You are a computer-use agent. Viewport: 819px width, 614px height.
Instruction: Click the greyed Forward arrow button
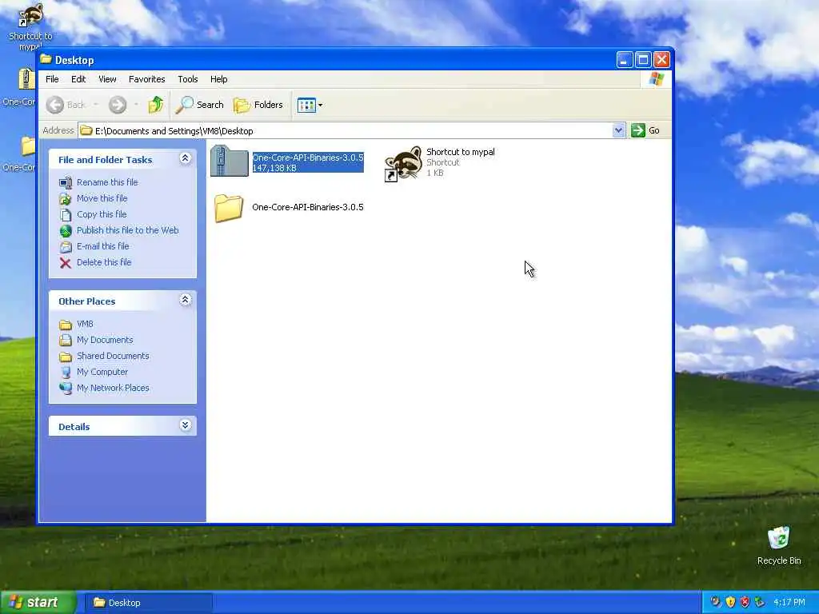coord(118,105)
